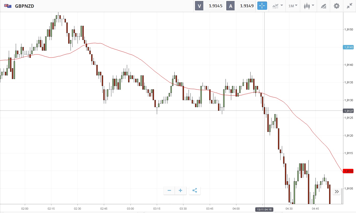Click the share chart icon
Screen dimensions: 356x213
tap(195, 191)
